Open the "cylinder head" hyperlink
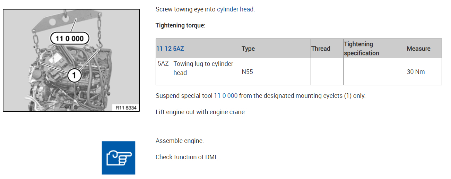Viewport: 451px width, 179px height. click(x=235, y=9)
